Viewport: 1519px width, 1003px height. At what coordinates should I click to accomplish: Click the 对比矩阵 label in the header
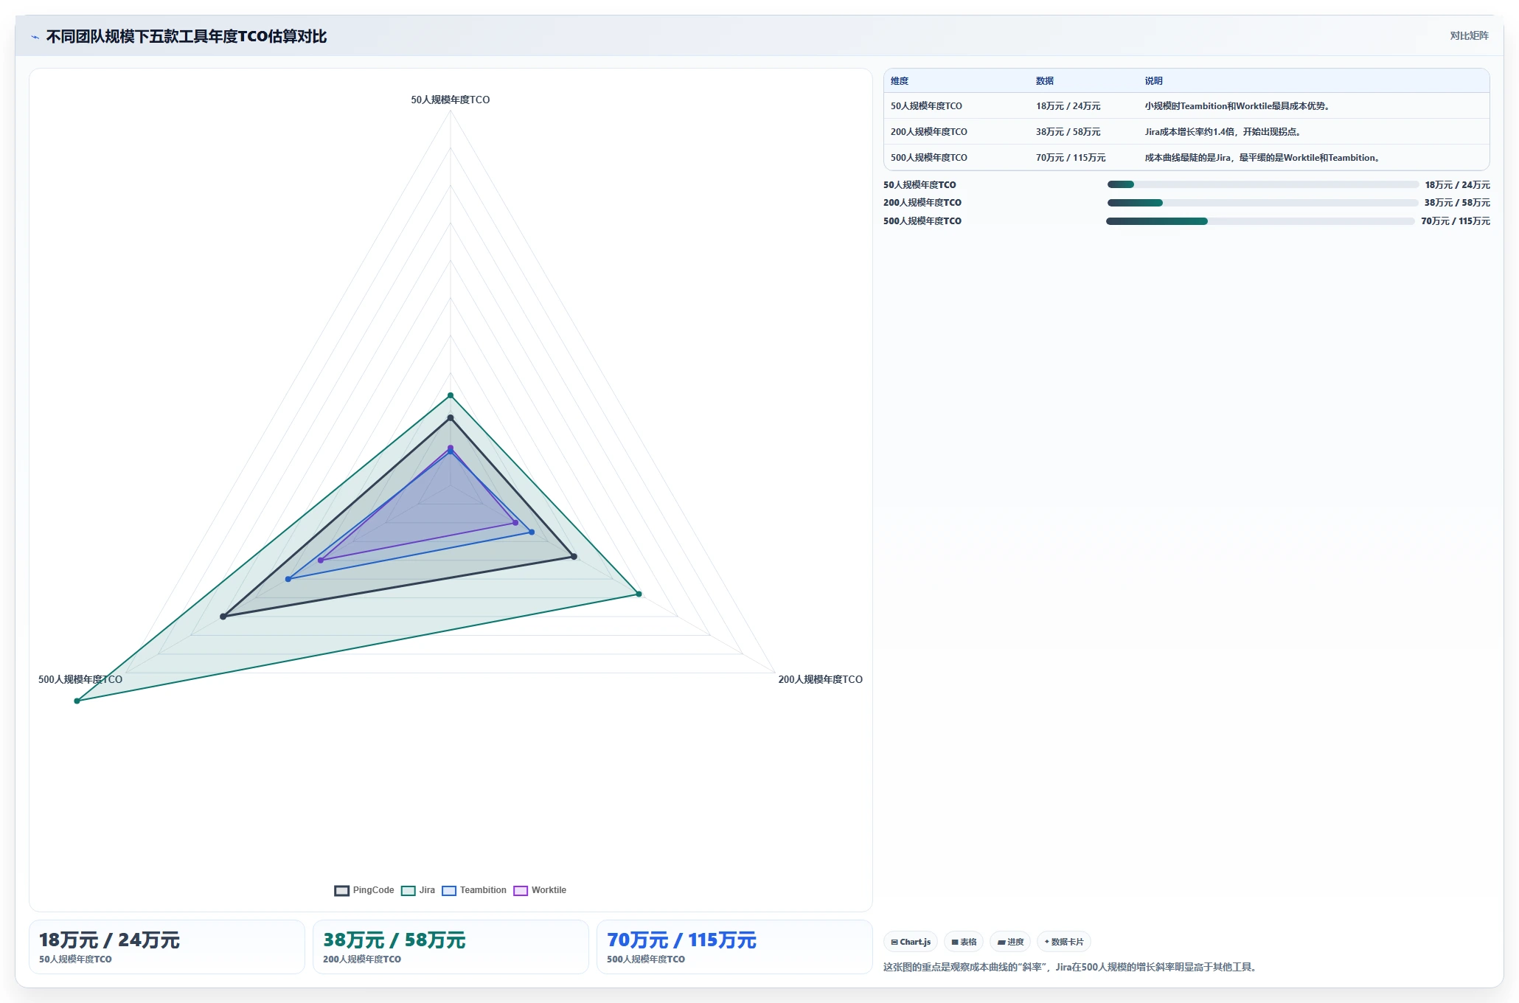1469,35
